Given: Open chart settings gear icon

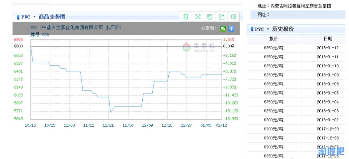Looking at the screenshot, I should (x=234, y=17).
